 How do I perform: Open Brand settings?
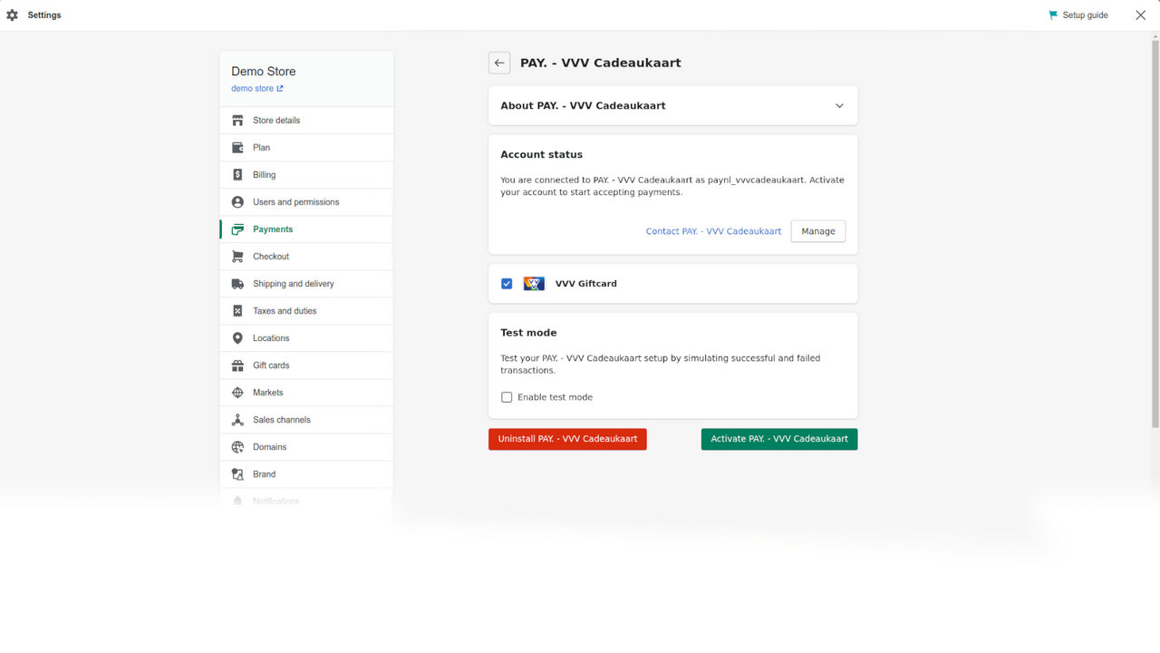306,474
